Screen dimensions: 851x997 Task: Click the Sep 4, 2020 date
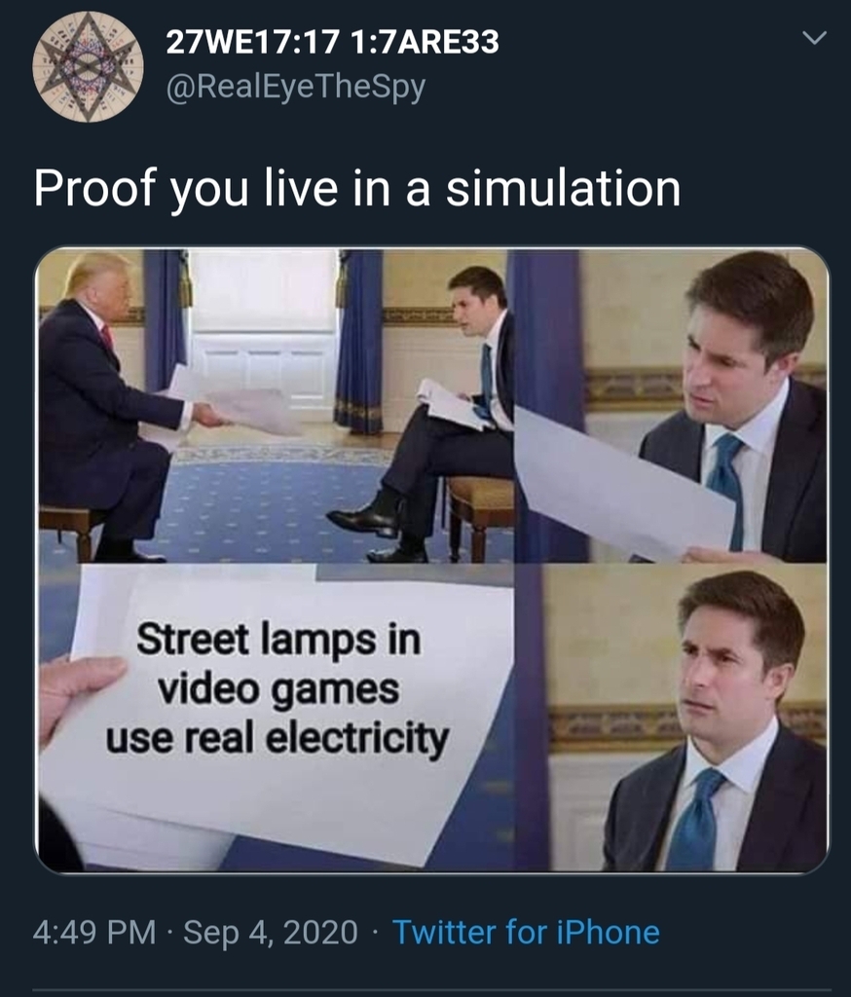point(271,932)
